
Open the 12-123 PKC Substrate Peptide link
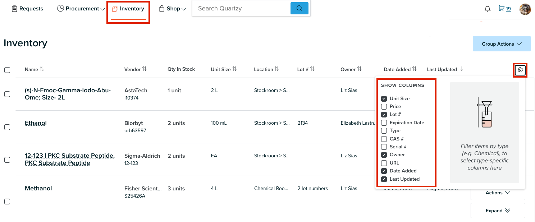70,159
